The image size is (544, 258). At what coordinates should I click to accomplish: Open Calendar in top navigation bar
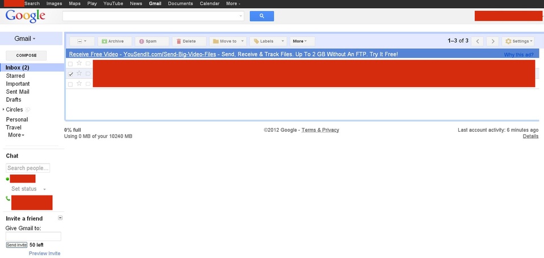coord(210,3)
